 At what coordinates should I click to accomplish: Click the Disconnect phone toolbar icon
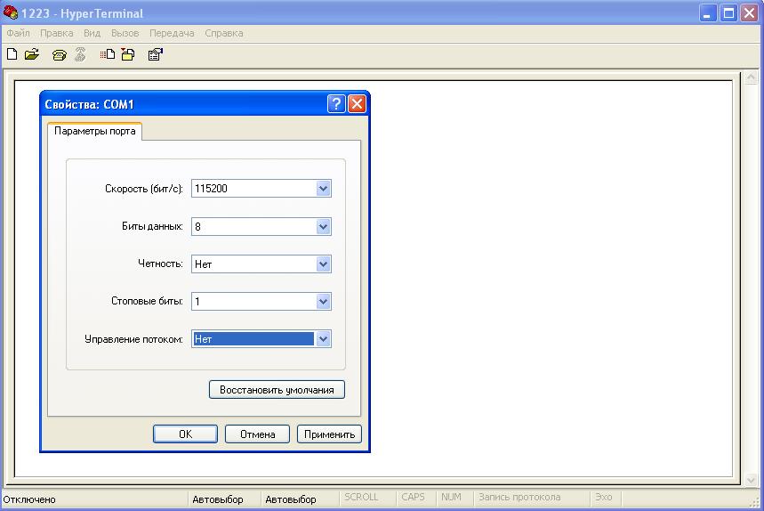pyautogui.click(x=80, y=54)
